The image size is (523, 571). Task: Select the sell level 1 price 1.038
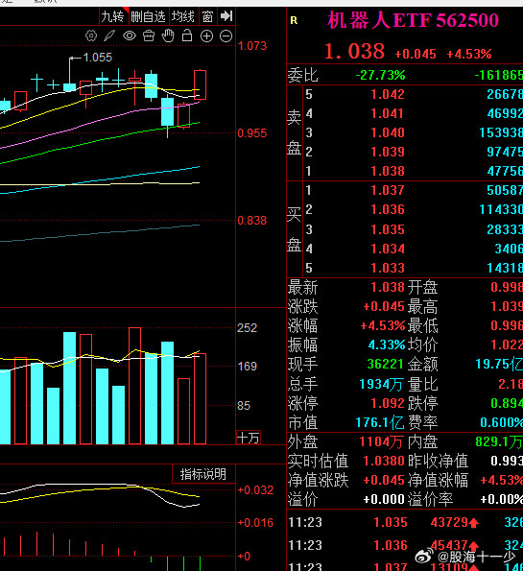388,171
